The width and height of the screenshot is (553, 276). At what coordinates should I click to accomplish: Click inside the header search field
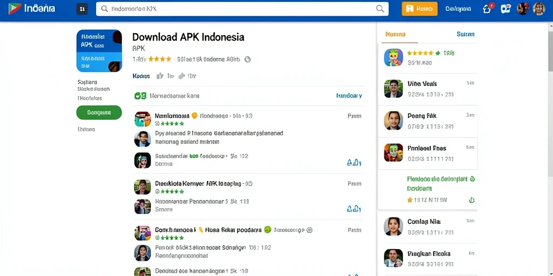(242, 9)
